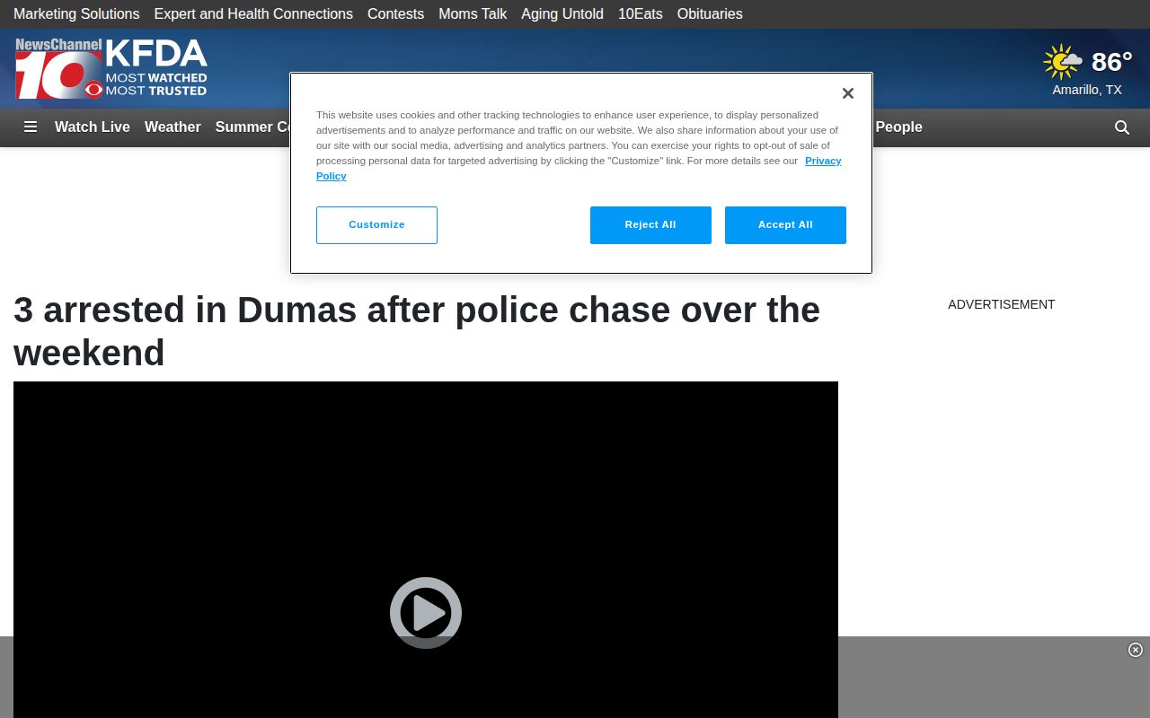
Task: Open the 10Eats link
Action: 641,14
